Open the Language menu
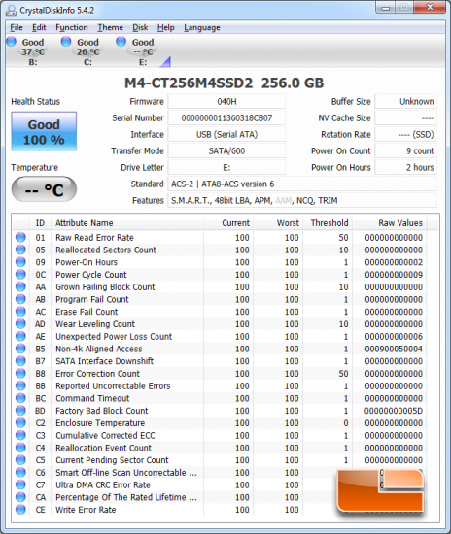This screenshot has width=451, height=534. 202,27
